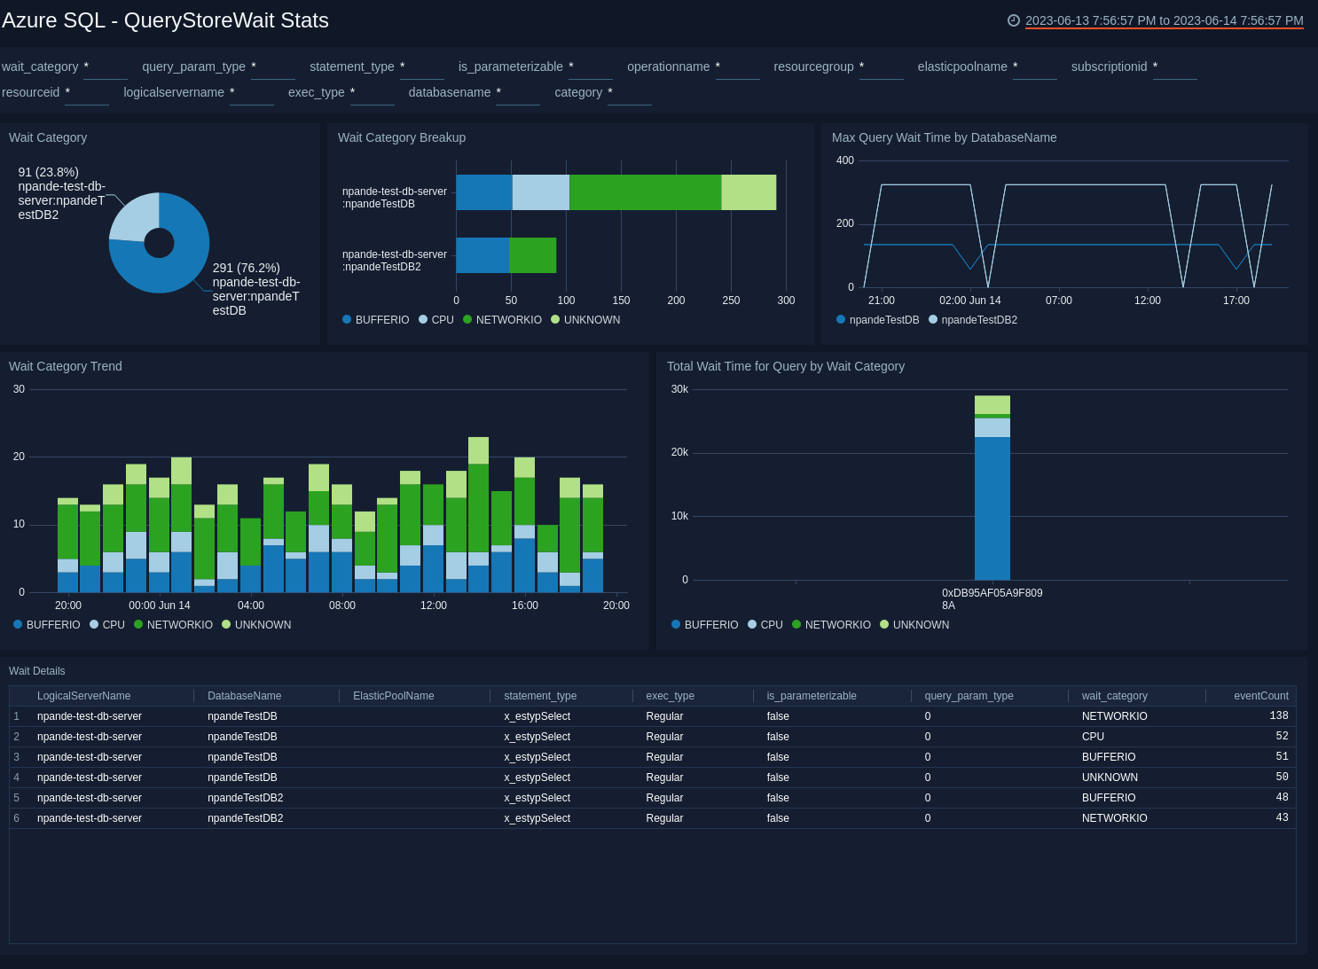This screenshot has width=1318, height=969.
Task: Select eventCount value 43 in row 6
Action: [1283, 818]
